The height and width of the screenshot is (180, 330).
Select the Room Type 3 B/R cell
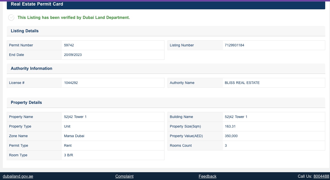tap(69, 155)
